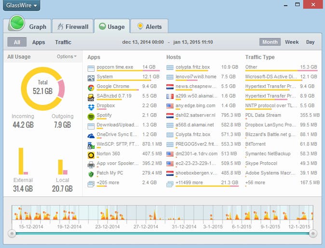Select the All usage filter

point(17,42)
